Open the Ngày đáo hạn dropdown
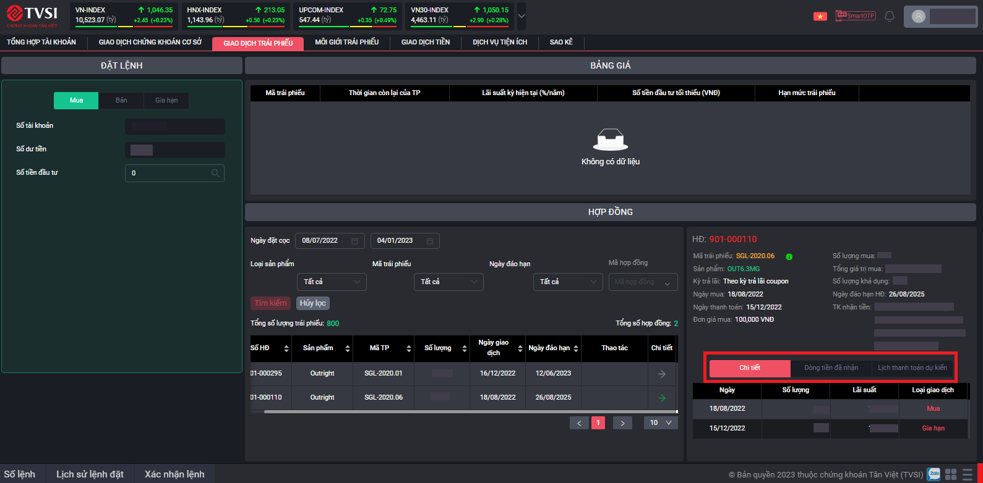 click(567, 282)
